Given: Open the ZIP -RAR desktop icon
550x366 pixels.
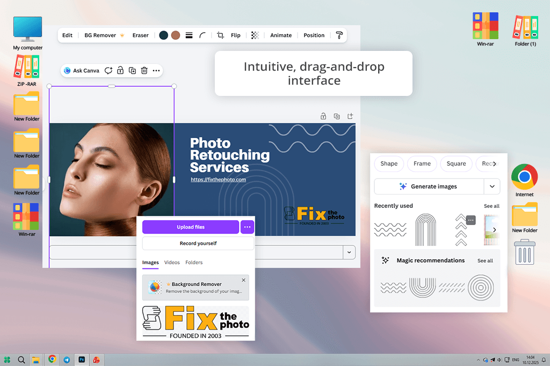Looking at the screenshot, I should click(x=27, y=71).
